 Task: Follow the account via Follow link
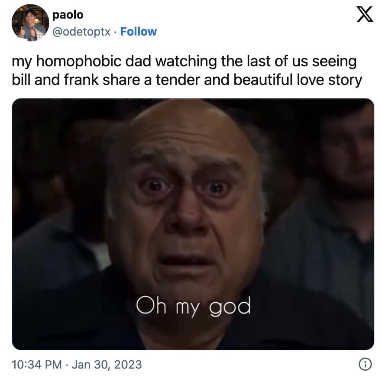click(x=139, y=32)
